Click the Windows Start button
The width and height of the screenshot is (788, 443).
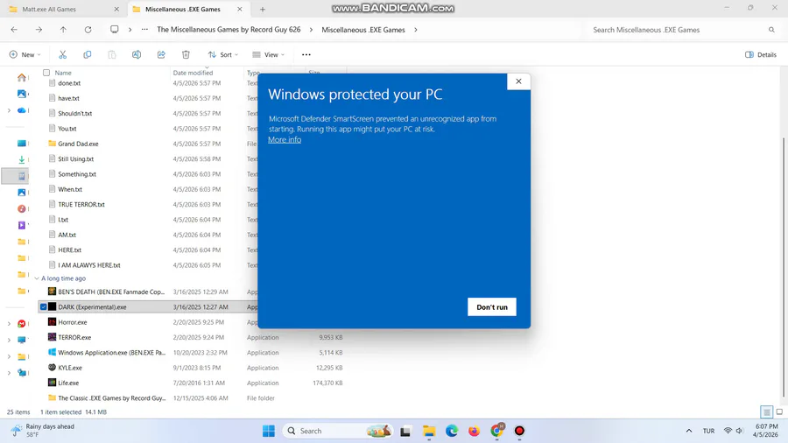coord(269,431)
